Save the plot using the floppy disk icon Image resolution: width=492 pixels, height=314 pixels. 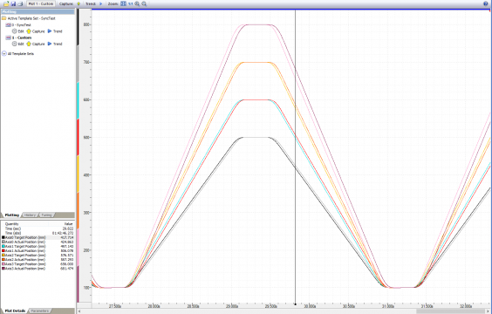[x=13, y=3]
